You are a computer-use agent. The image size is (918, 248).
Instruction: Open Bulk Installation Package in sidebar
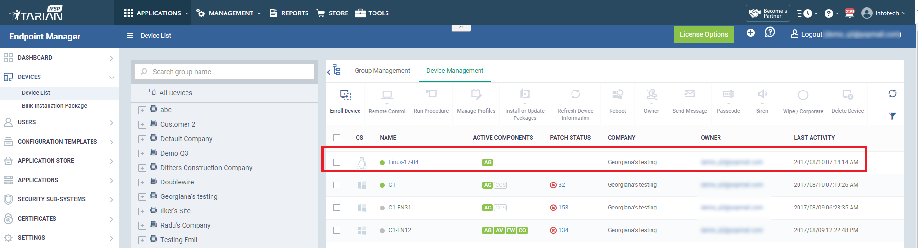pyautogui.click(x=54, y=106)
